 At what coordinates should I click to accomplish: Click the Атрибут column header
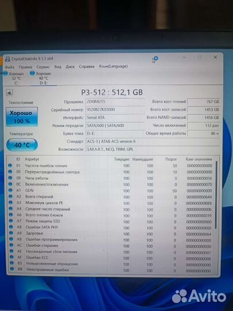click(x=32, y=160)
